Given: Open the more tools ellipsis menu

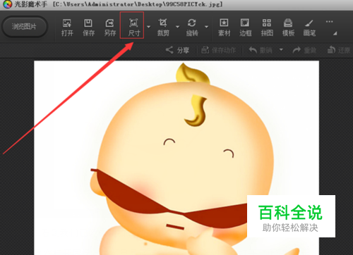Looking at the screenshot, I should coord(329,22).
